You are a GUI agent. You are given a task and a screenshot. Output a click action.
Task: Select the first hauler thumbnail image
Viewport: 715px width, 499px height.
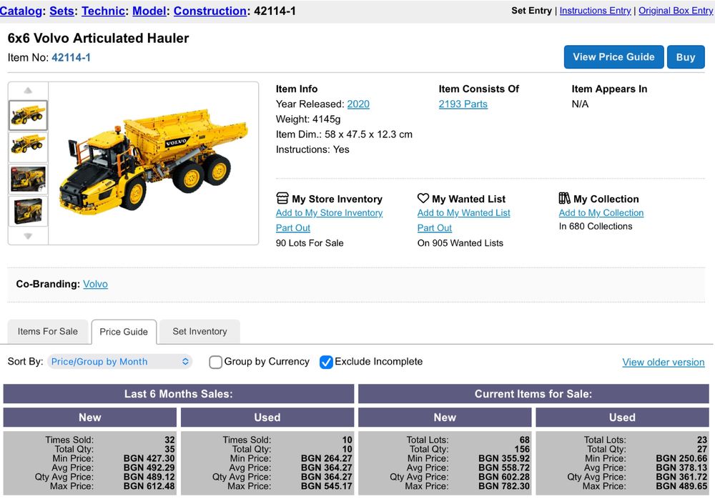pos(28,115)
